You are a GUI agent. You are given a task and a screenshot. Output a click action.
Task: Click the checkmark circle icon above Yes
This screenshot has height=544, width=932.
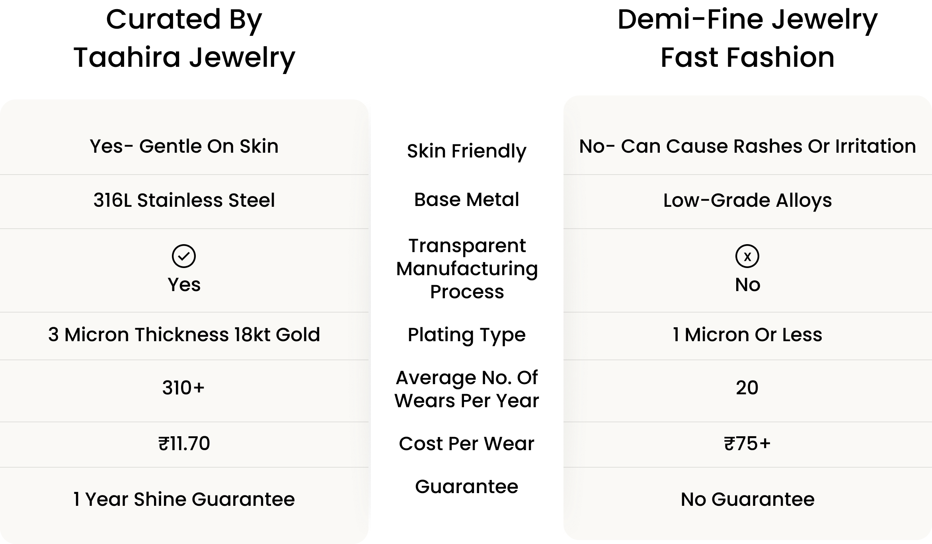(x=183, y=256)
